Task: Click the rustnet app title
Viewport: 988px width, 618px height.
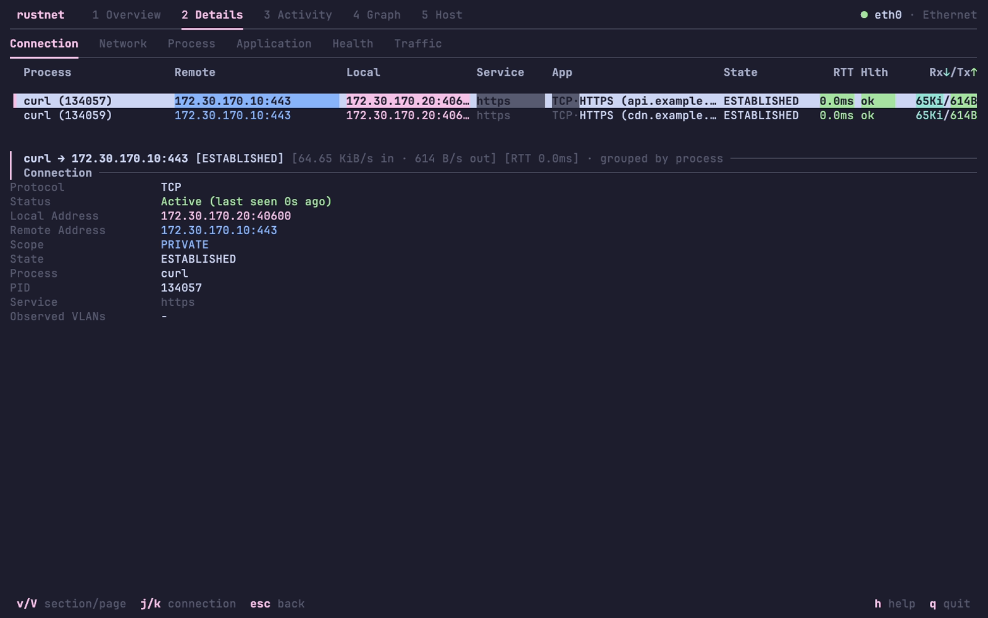Action: (40, 15)
